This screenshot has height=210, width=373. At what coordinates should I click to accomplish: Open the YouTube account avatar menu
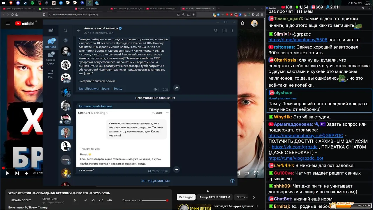[254, 23]
